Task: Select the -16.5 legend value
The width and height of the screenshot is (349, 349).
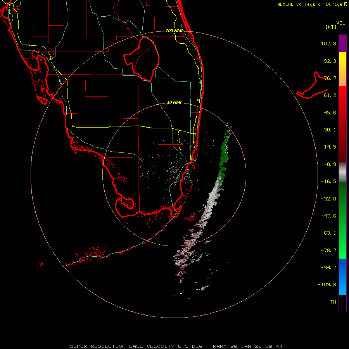Action: coord(328,181)
